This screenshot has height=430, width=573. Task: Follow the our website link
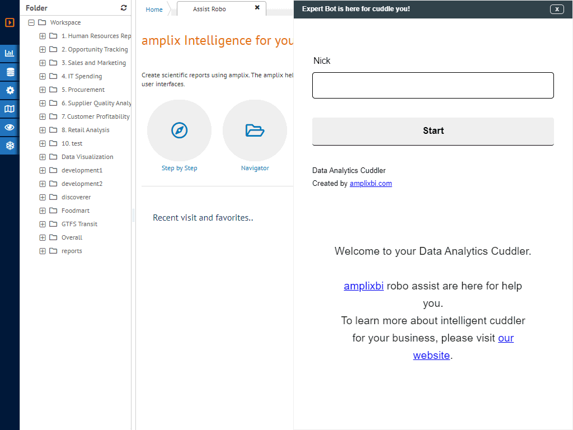pyautogui.click(x=463, y=347)
